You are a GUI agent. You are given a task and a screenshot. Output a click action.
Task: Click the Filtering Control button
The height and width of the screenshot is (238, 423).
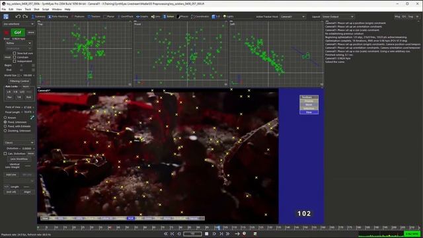[19, 81]
